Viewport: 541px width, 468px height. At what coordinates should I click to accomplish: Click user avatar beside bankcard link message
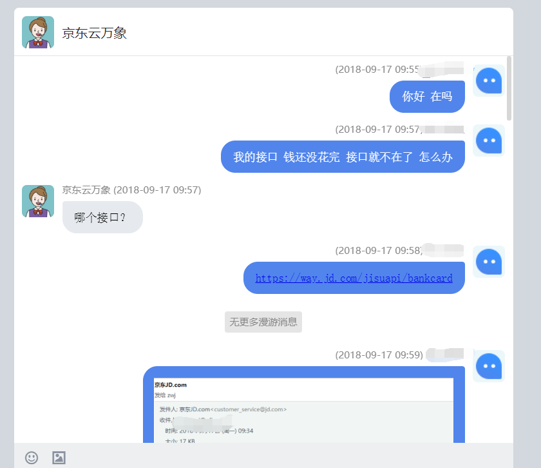(x=489, y=262)
